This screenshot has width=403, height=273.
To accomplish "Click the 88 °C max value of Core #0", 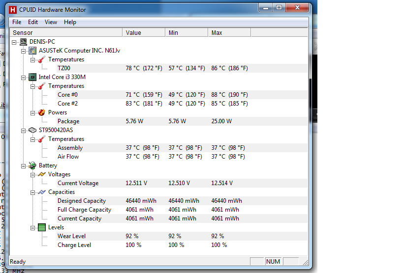I will click(x=229, y=95).
